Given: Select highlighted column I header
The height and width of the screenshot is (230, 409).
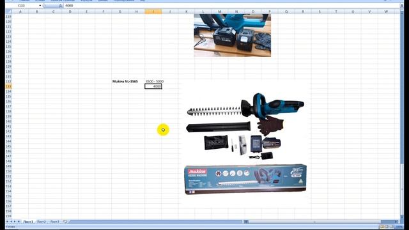Looking at the screenshot, I should 153,11.
